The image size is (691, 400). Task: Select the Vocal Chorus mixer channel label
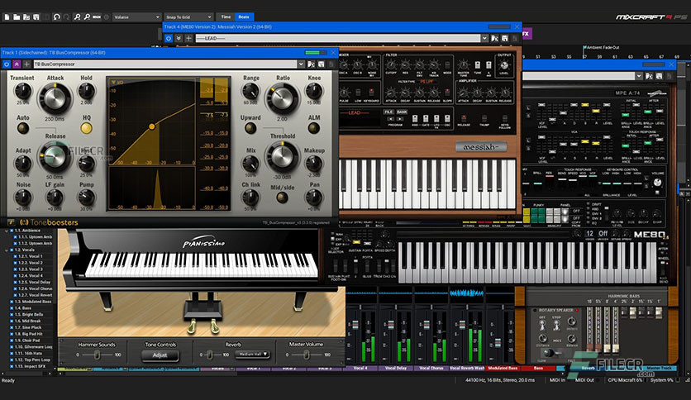point(431,368)
